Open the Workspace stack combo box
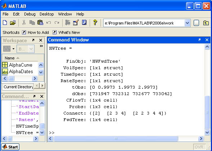This screenshot has height=151, width=212. 26,49
